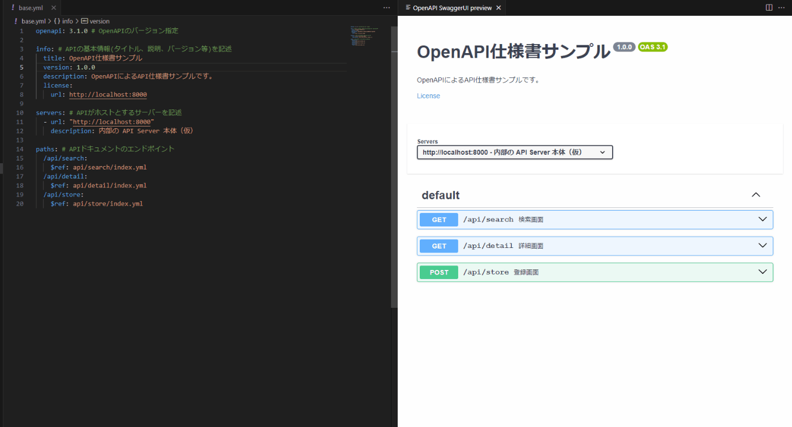Click the version symbol icon in breadcrumb

85,21
